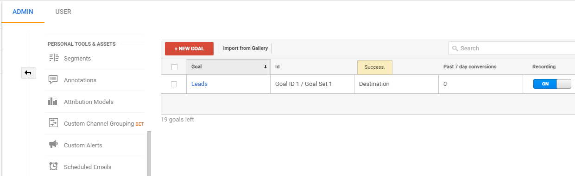Viewport: 575px width, 176px height.
Task: Click the back arrow button
Action: pyautogui.click(x=29, y=73)
